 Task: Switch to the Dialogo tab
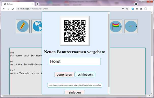pyautogui.click(x=18, y=4)
